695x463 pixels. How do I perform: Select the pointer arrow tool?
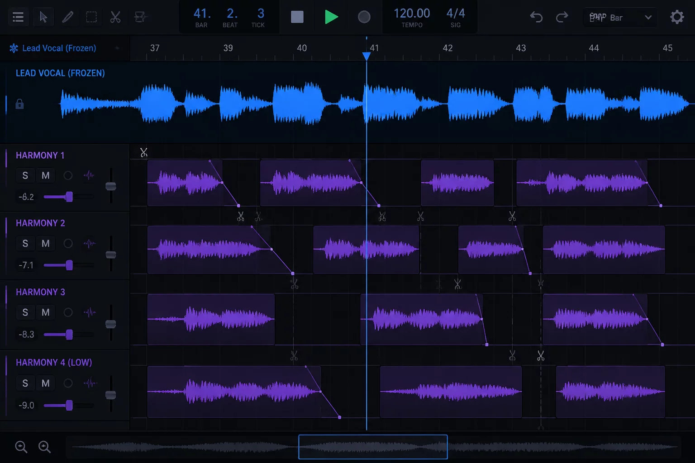[x=43, y=17]
